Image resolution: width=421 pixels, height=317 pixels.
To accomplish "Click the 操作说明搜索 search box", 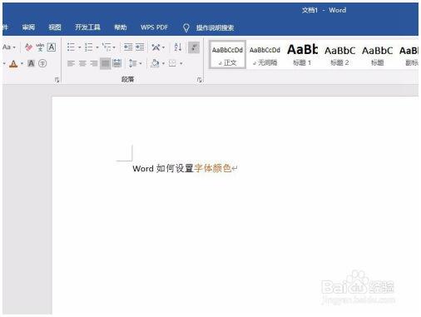I will point(215,27).
